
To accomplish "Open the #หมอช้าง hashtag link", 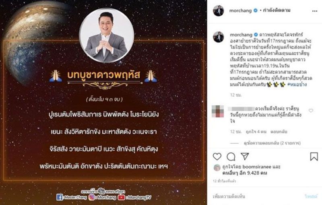I will click(x=297, y=84).
